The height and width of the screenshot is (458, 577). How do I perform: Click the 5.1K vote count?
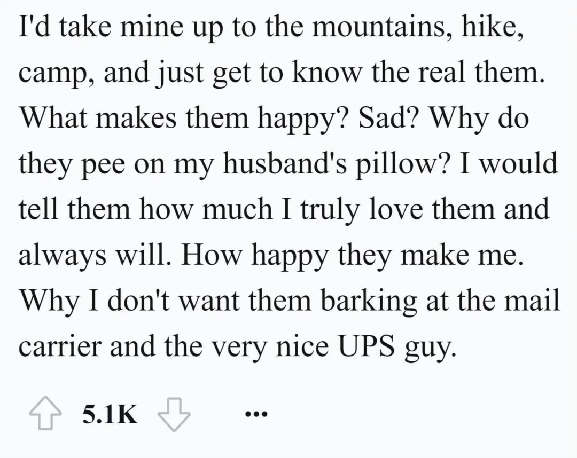coord(110,414)
